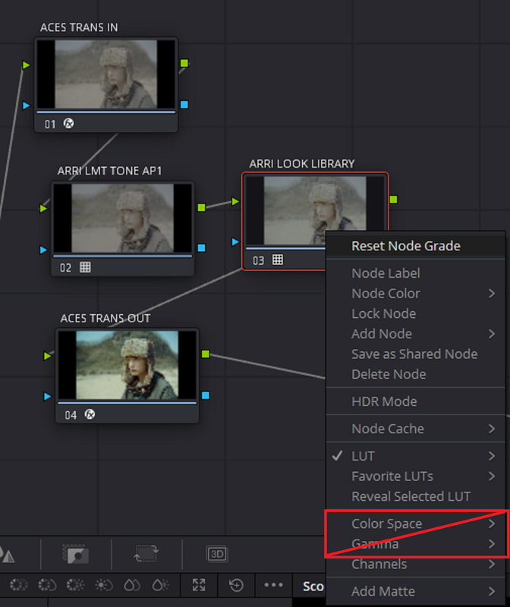The height and width of the screenshot is (607, 510).
Task: Click green RGB output of ARRI LMT TONE AP1
Action: click(201, 207)
